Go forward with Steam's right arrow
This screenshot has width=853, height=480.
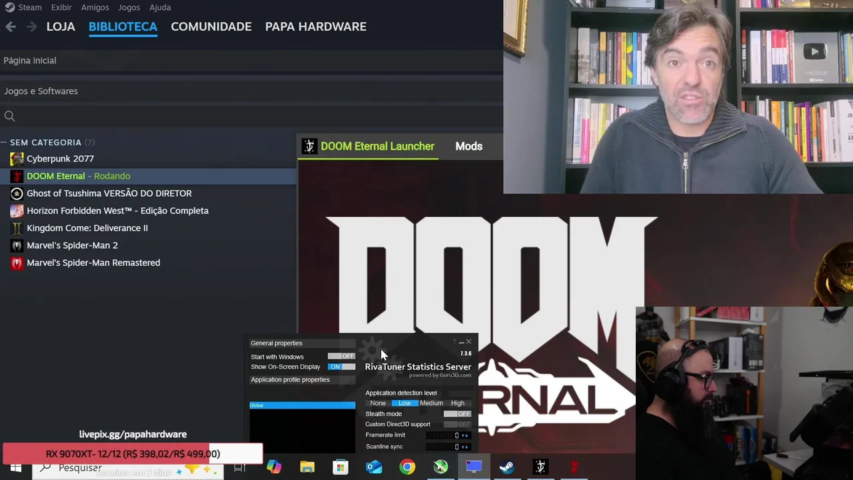coord(31,27)
